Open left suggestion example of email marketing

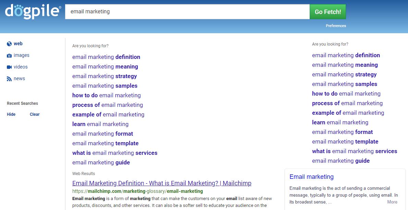(108, 115)
